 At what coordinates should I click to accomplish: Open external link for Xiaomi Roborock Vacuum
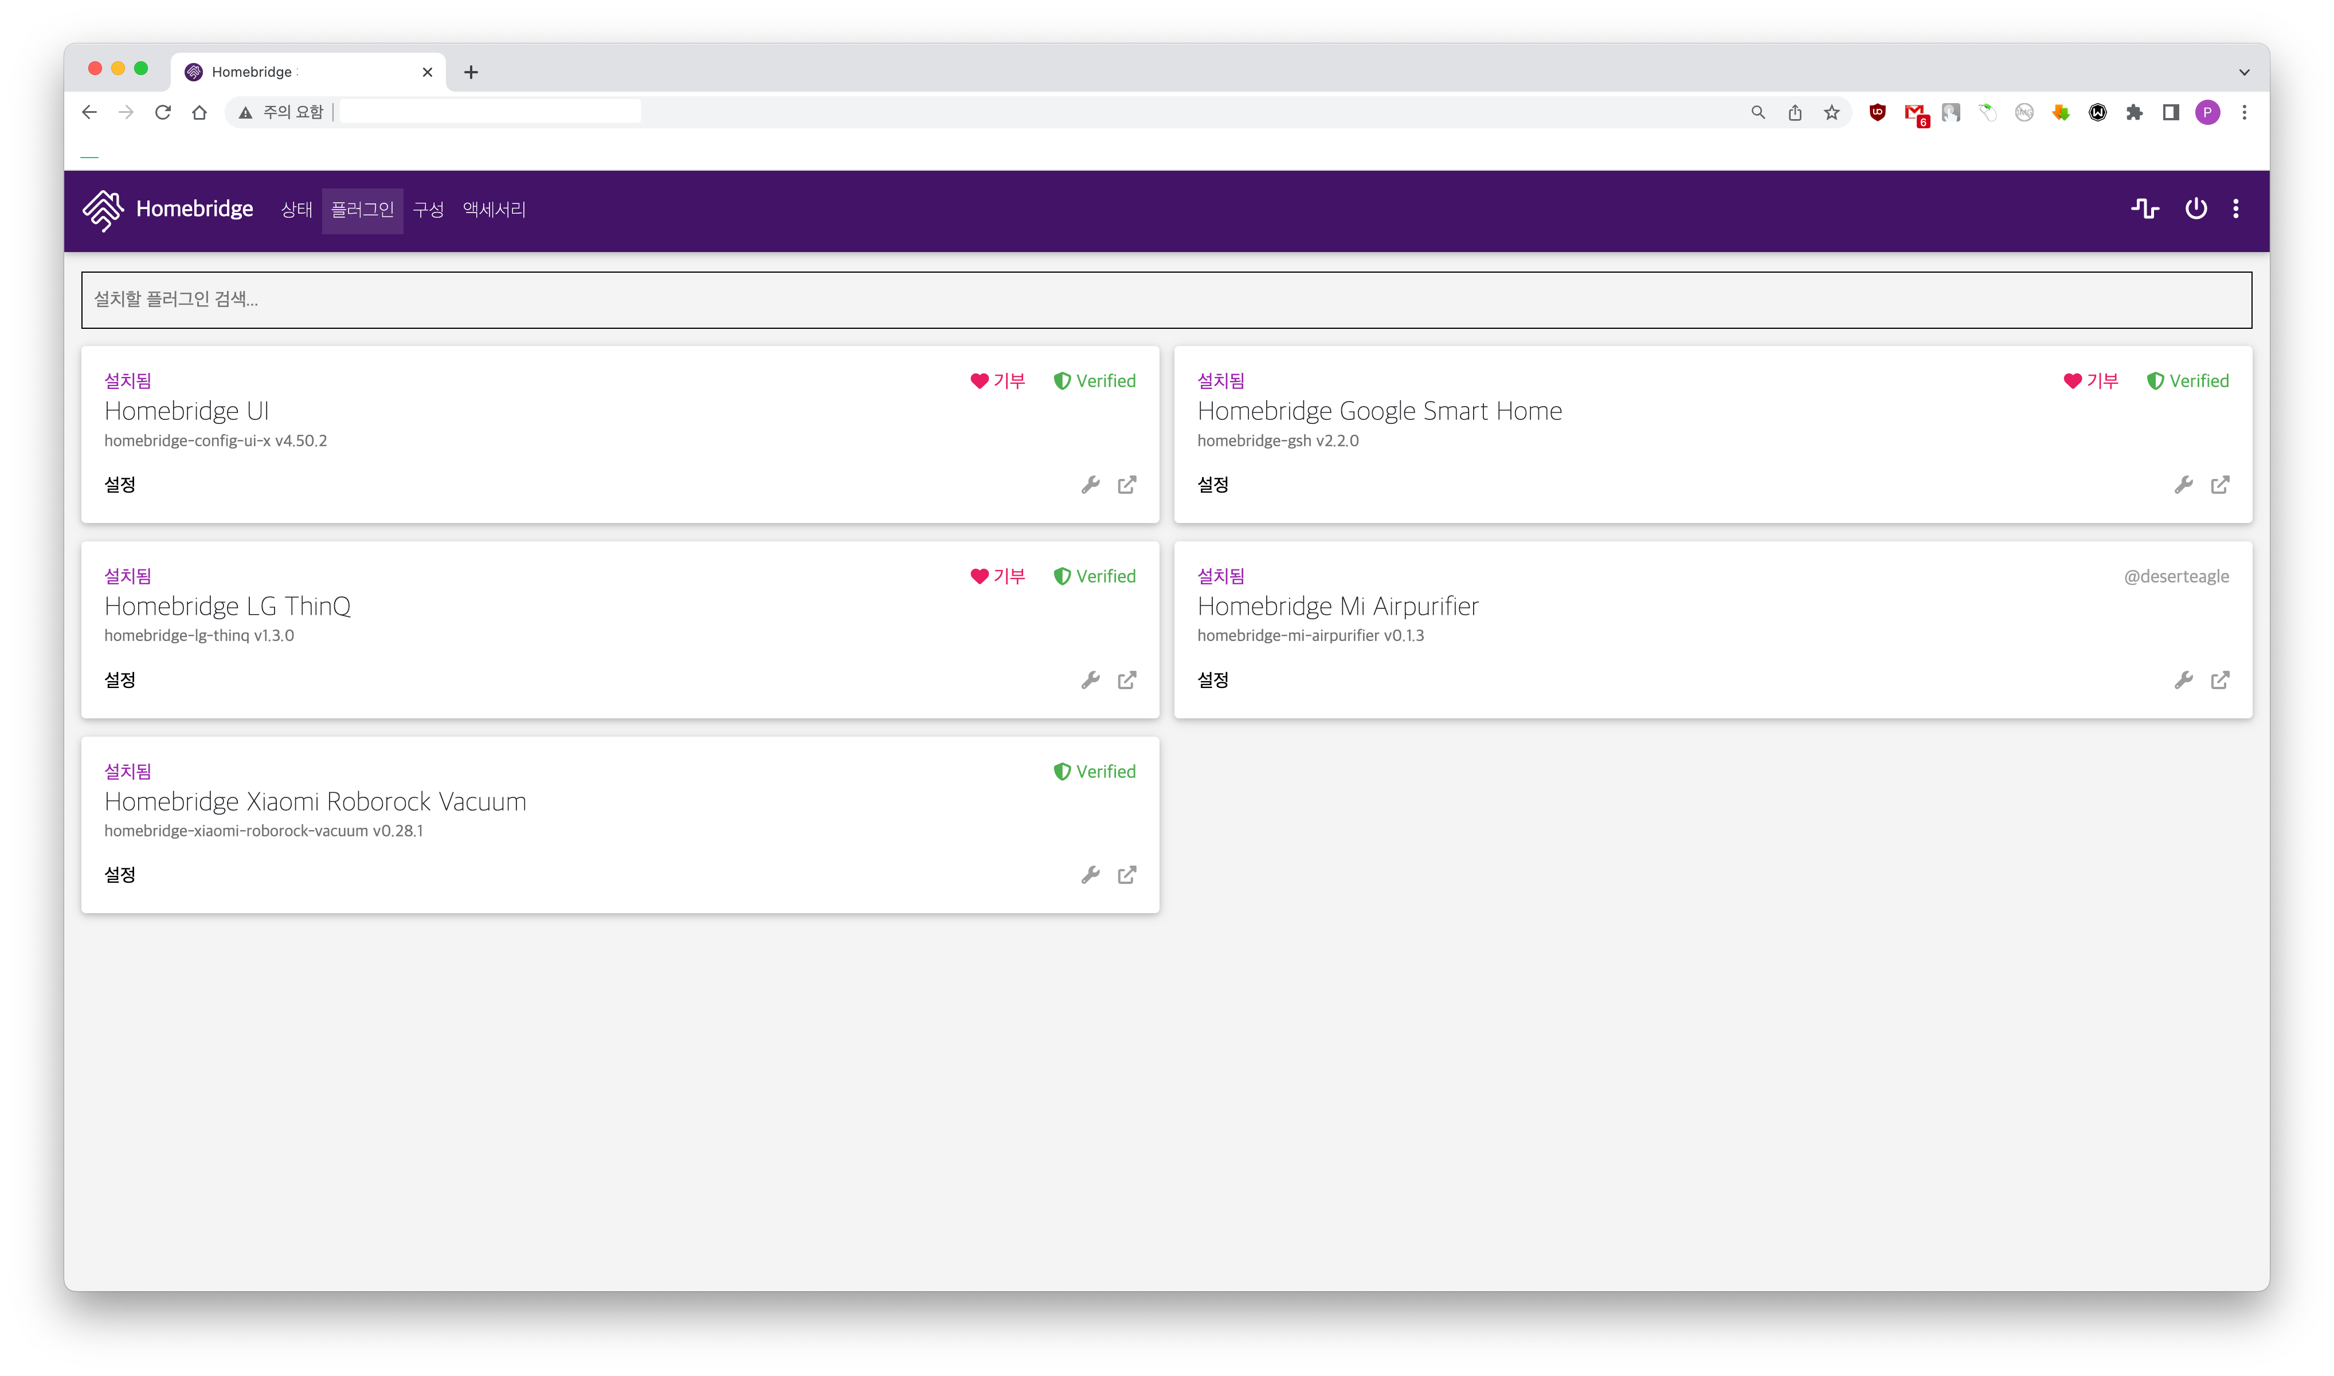tap(1126, 875)
